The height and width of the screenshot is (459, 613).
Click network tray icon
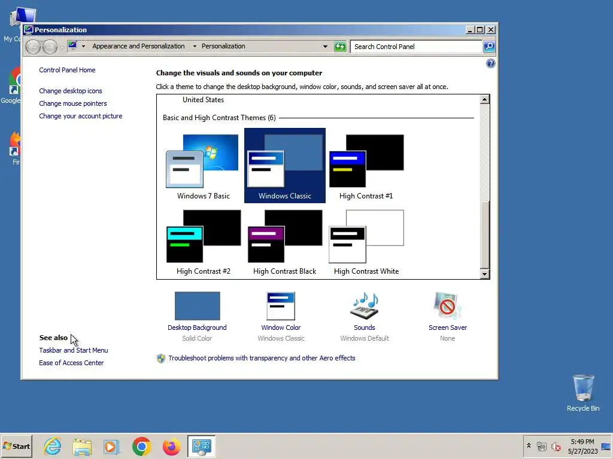(x=541, y=446)
